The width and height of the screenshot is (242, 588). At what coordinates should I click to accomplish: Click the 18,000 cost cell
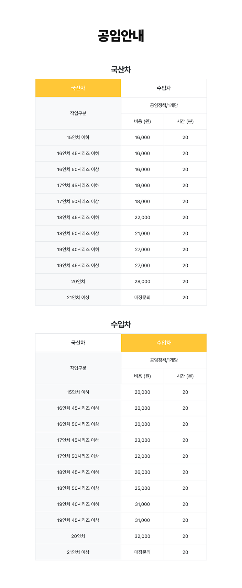pyautogui.click(x=142, y=201)
